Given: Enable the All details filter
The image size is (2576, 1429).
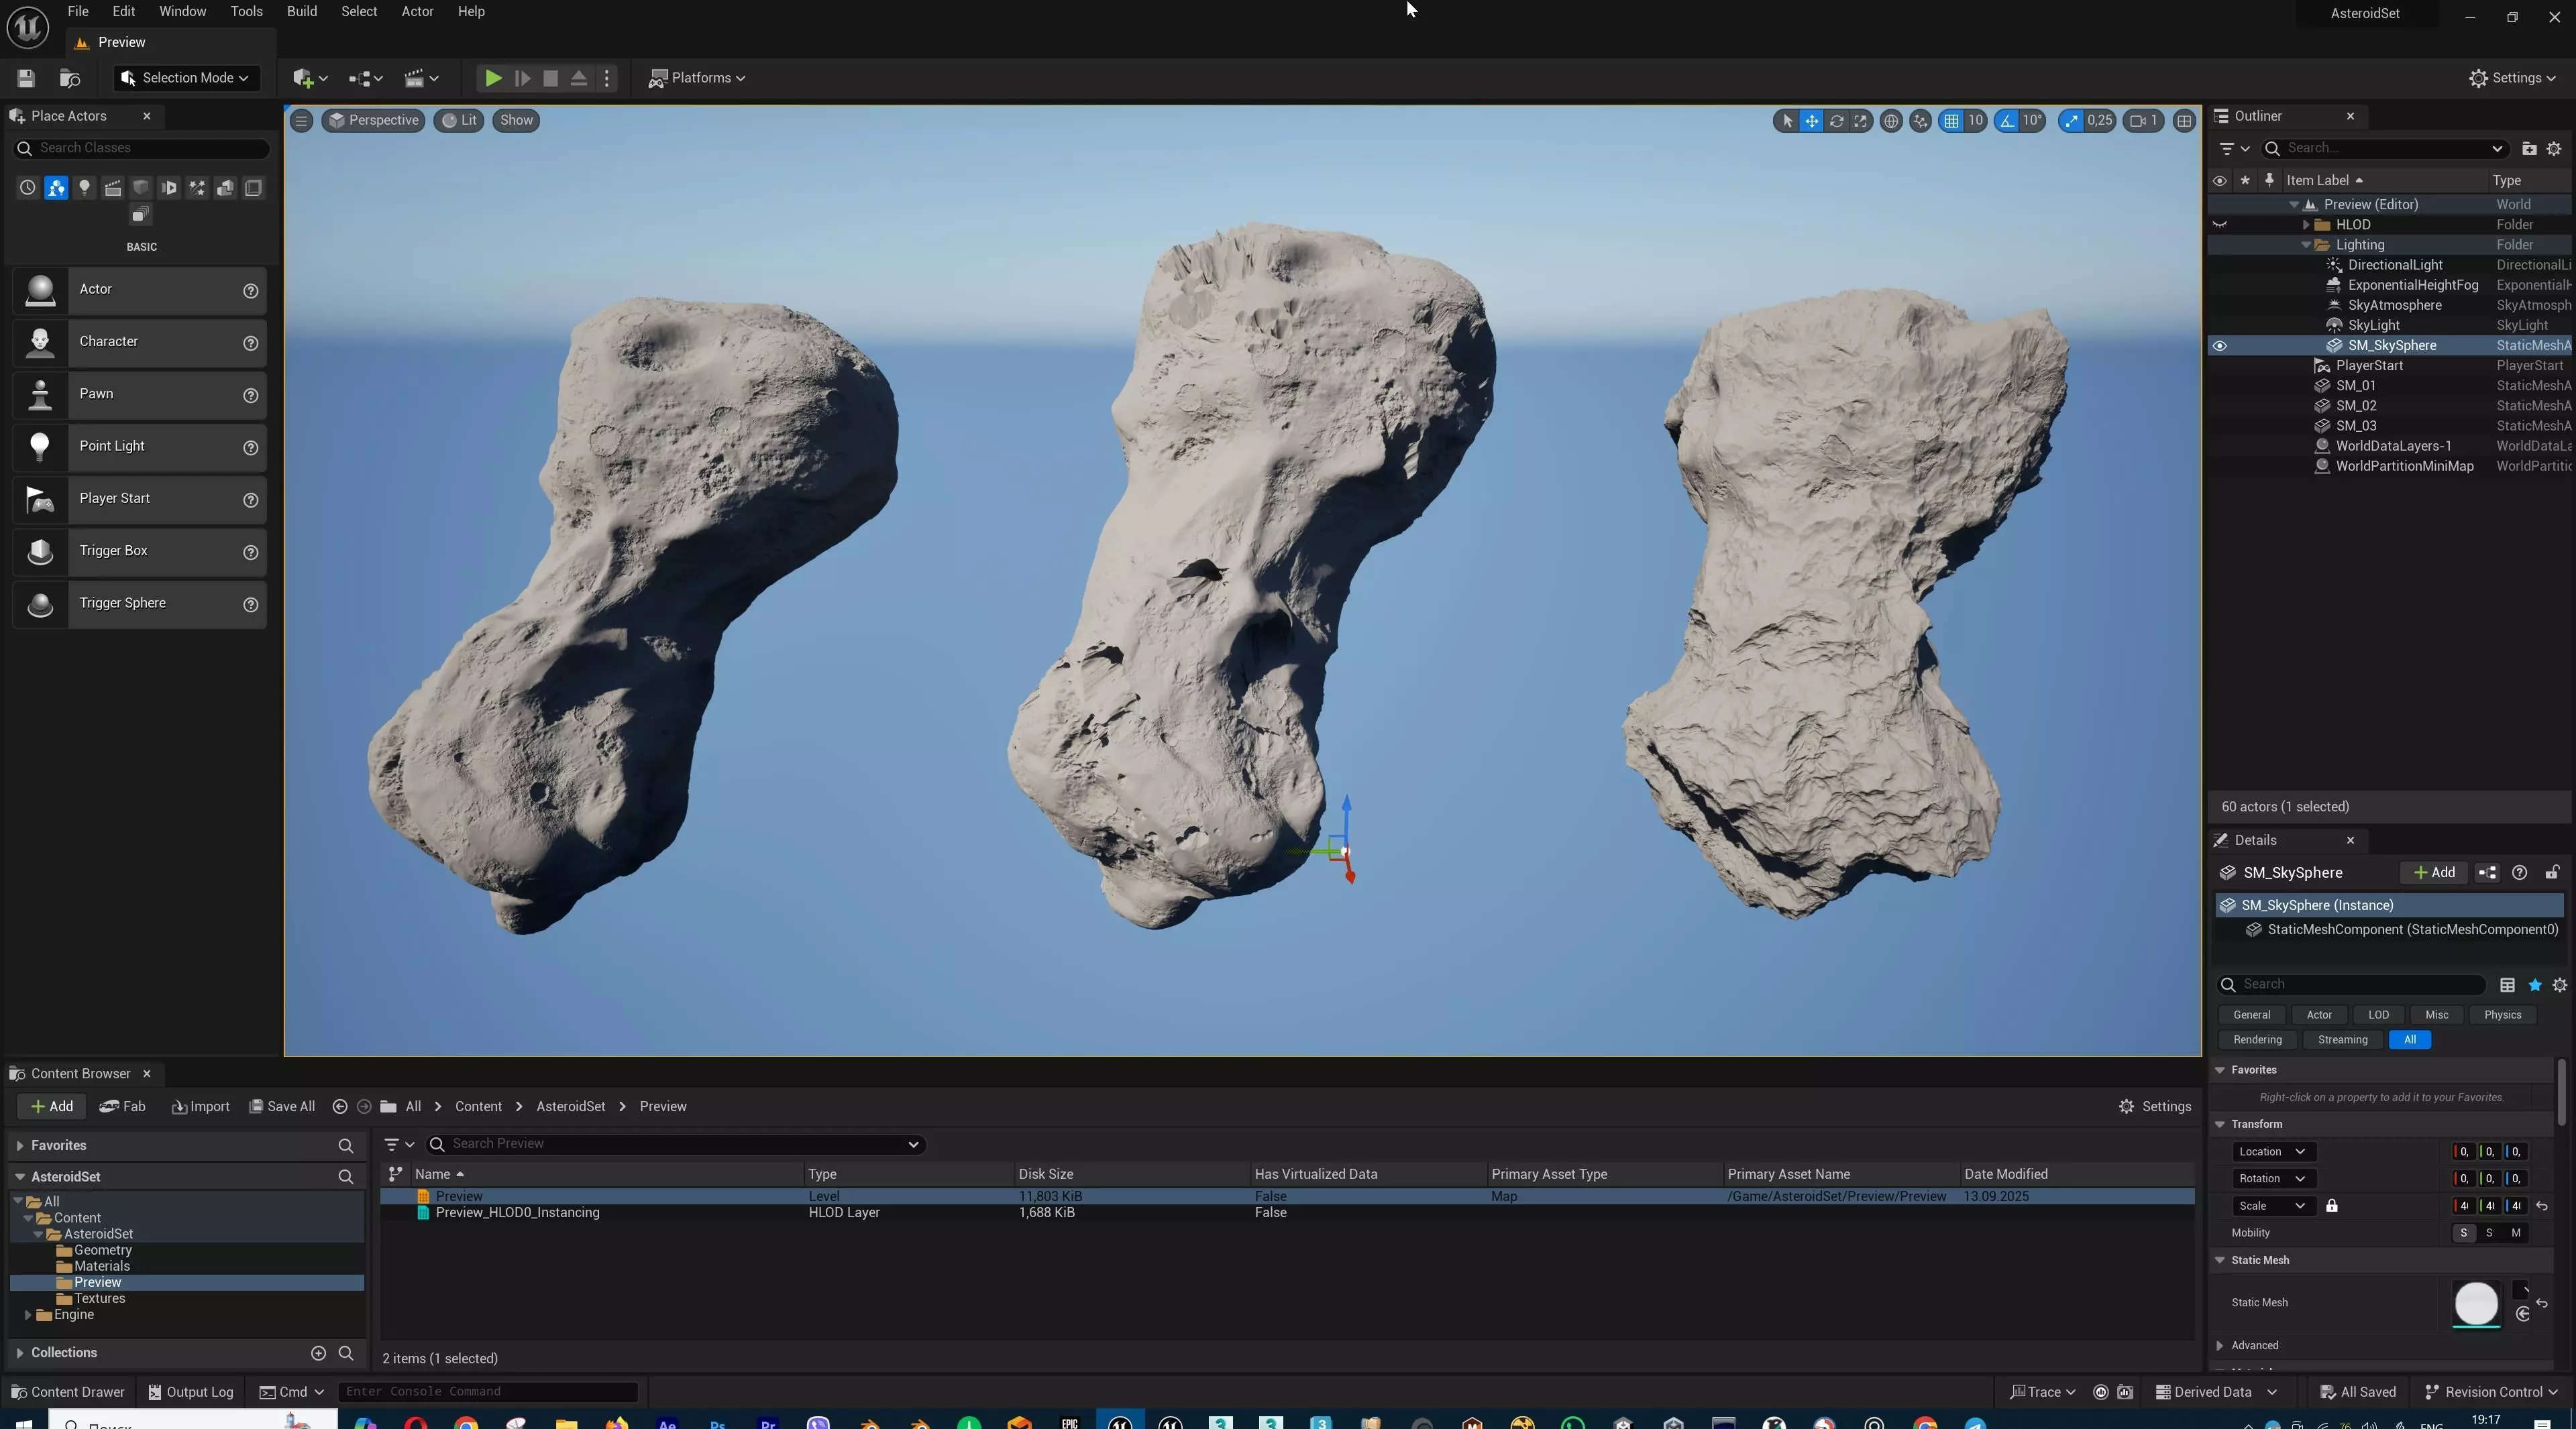Looking at the screenshot, I should (x=2409, y=1040).
